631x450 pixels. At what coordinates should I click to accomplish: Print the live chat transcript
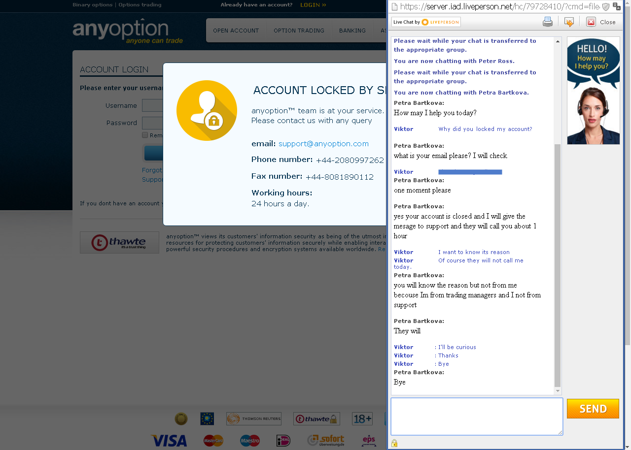548,22
